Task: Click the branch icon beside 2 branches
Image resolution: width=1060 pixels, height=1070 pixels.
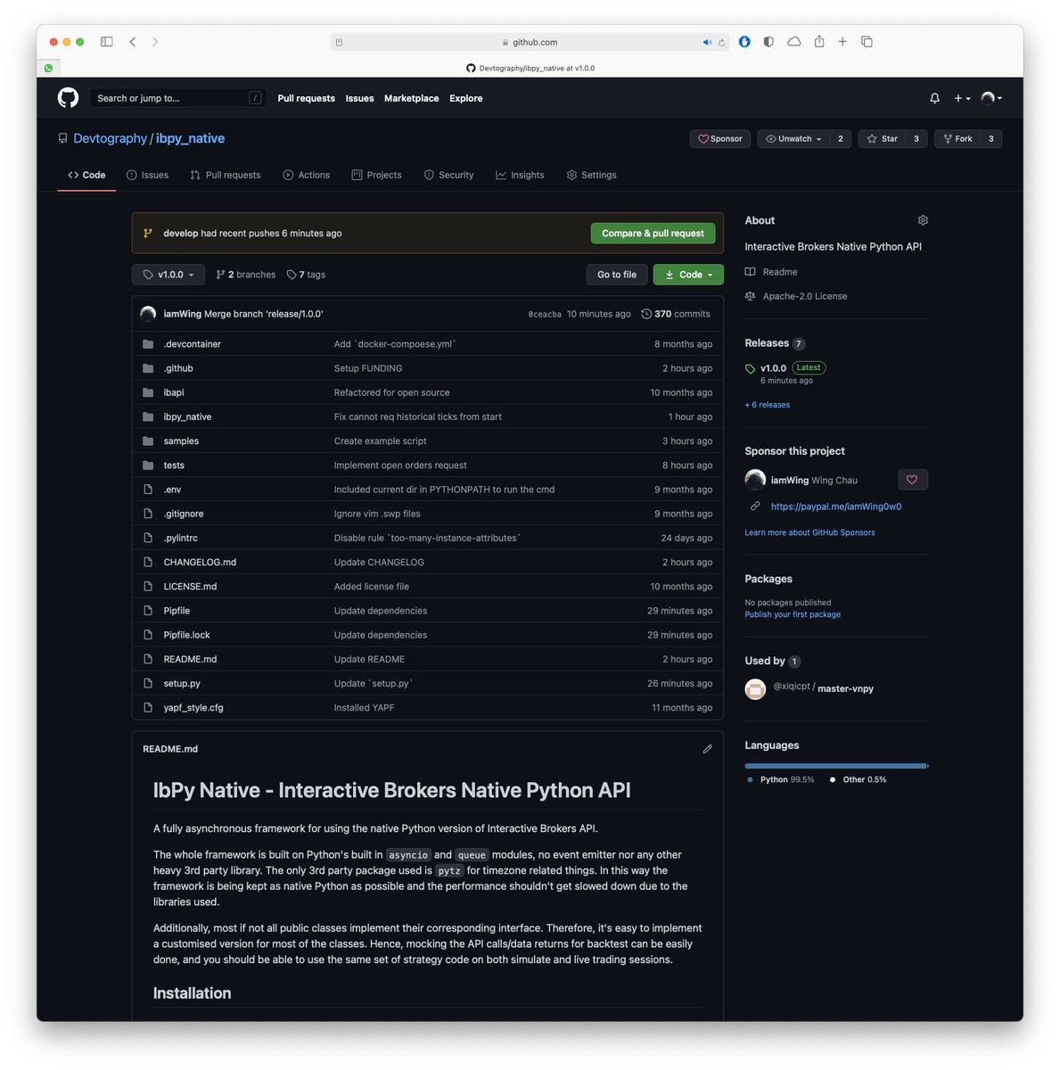Action: pos(220,275)
